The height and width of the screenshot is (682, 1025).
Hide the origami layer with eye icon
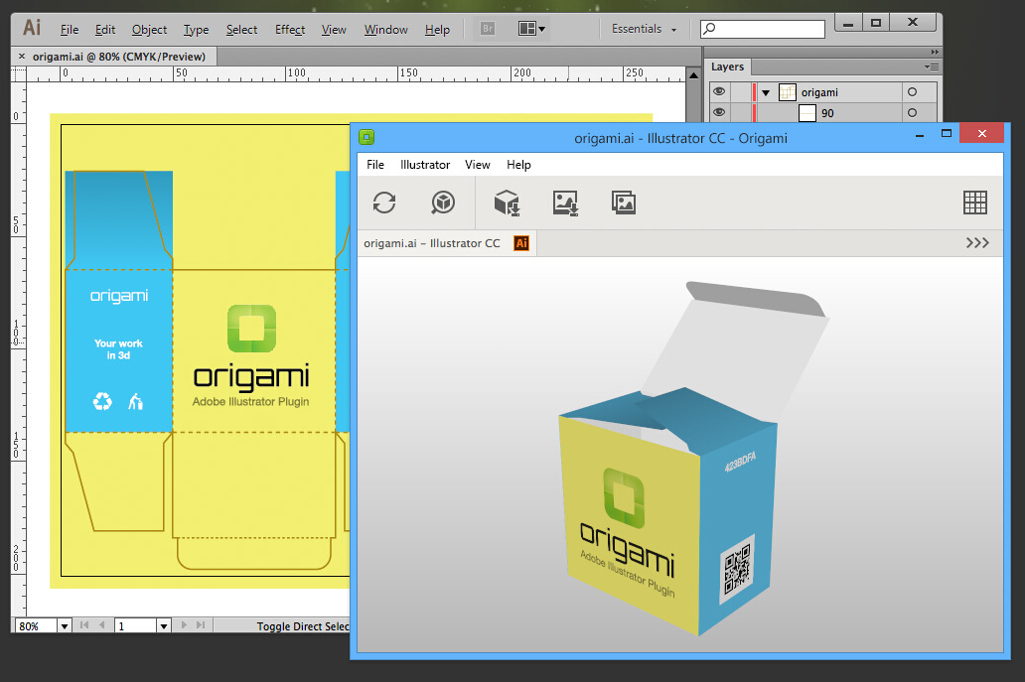tap(719, 91)
